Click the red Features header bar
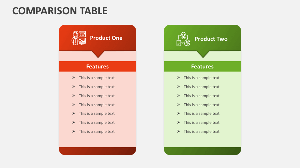The width and height of the screenshot is (300, 168). click(x=97, y=67)
